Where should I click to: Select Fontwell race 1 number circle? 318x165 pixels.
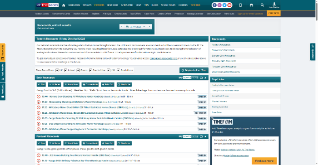click(x=39, y=155)
